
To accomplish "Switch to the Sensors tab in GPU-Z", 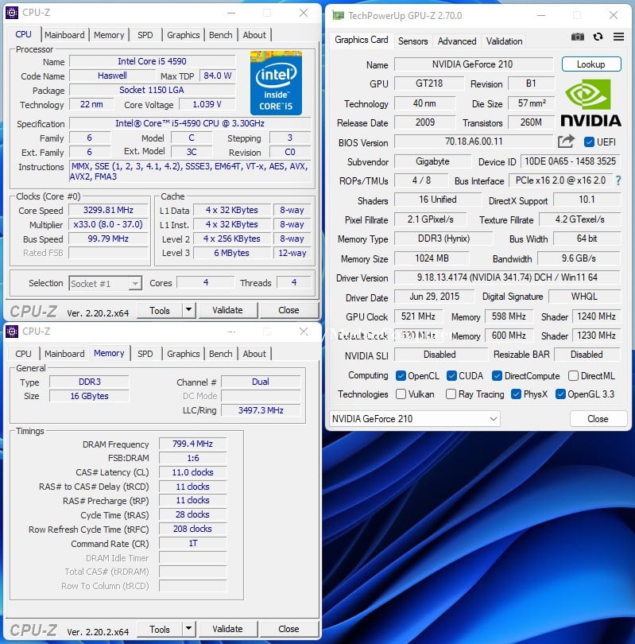I will click(x=412, y=41).
